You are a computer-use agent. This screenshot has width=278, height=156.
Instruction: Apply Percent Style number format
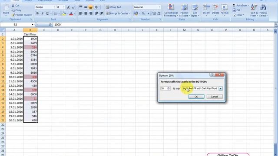point(143,13)
